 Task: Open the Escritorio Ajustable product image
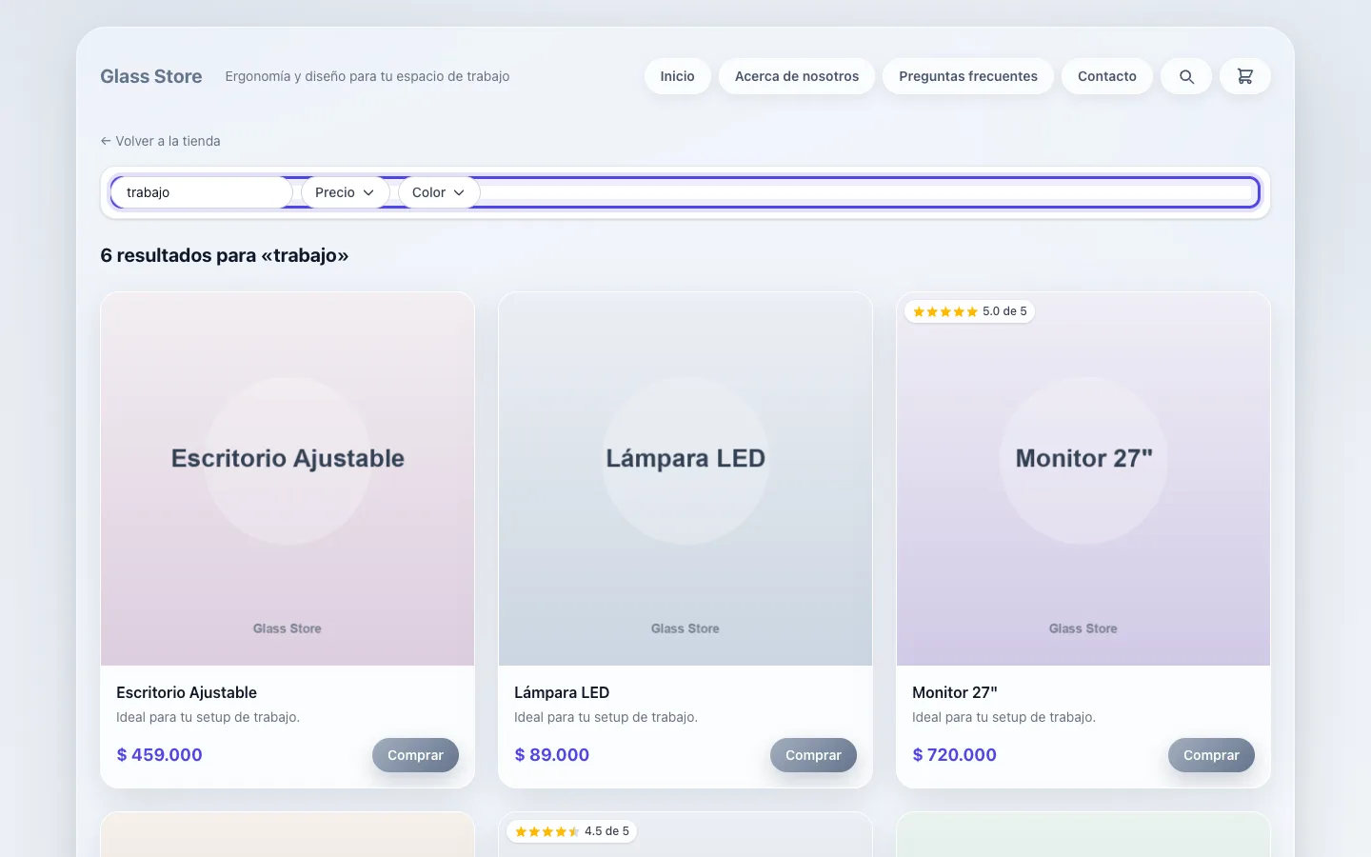(288, 479)
